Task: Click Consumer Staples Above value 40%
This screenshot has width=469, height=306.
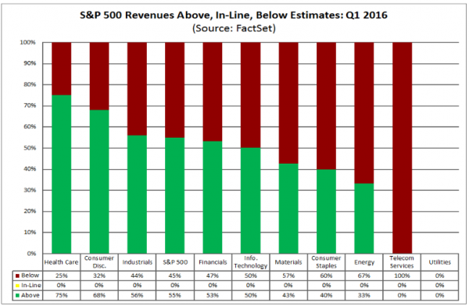Action: pyautogui.click(x=326, y=295)
